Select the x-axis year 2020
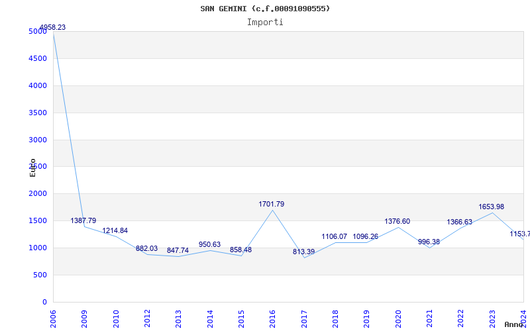The width and height of the screenshot is (530, 331). click(398, 318)
